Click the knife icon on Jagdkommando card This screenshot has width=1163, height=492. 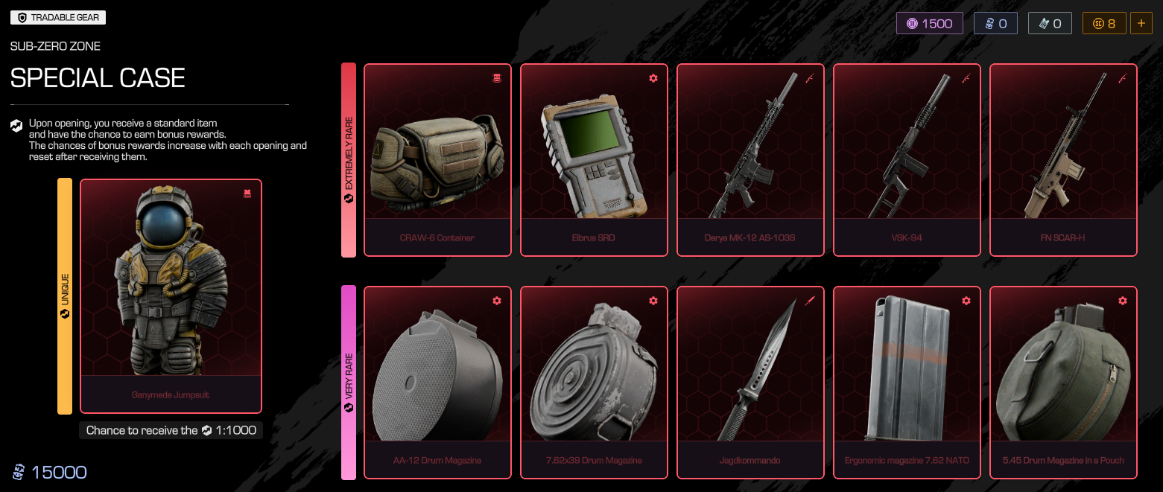pyautogui.click(x=810, y=301)
